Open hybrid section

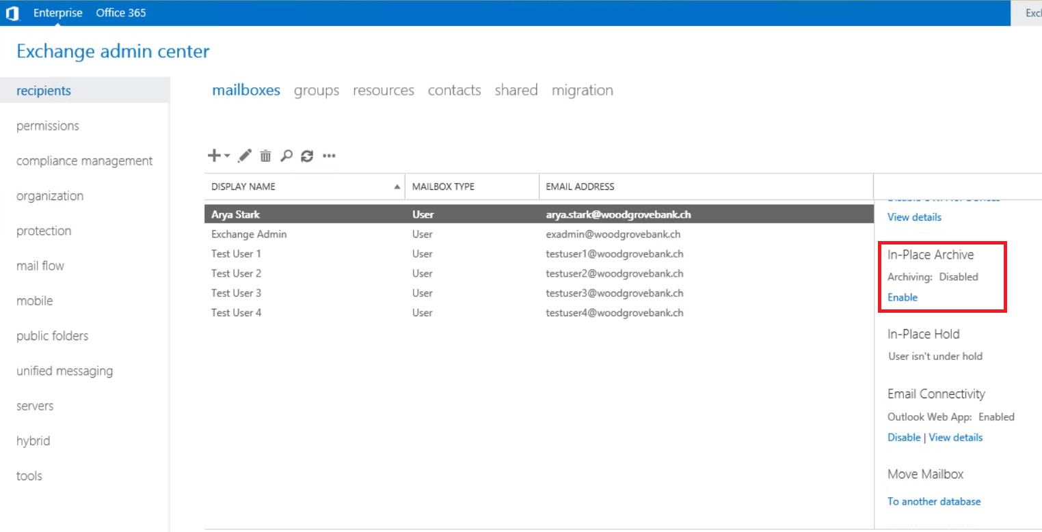tap(34, 441)
